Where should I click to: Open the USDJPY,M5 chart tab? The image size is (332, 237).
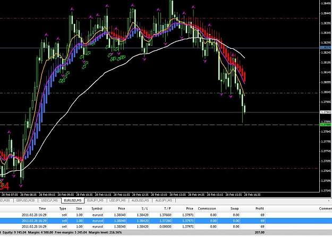pos(117,200)
